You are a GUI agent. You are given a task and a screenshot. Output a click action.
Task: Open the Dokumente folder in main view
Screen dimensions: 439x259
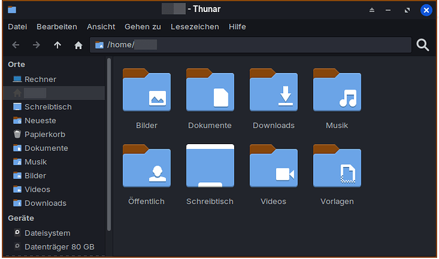pyautogui.click(x=210, y=99)
